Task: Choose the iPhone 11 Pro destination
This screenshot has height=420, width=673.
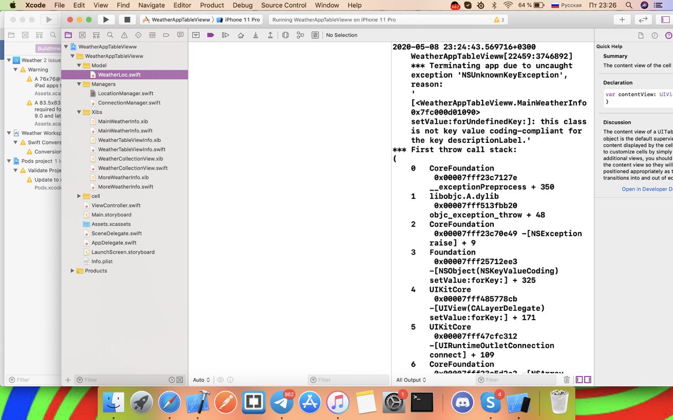Action: [x=238, y=19]
